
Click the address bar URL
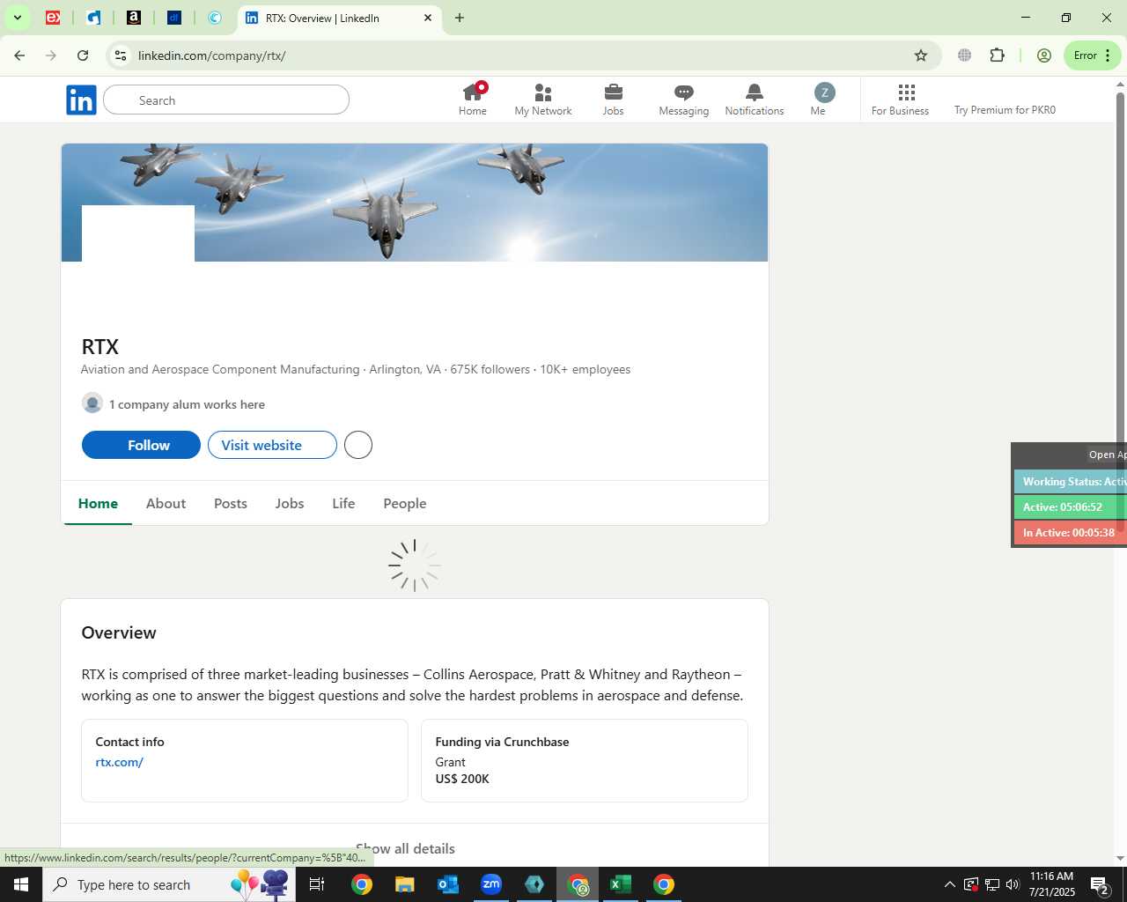211,55
